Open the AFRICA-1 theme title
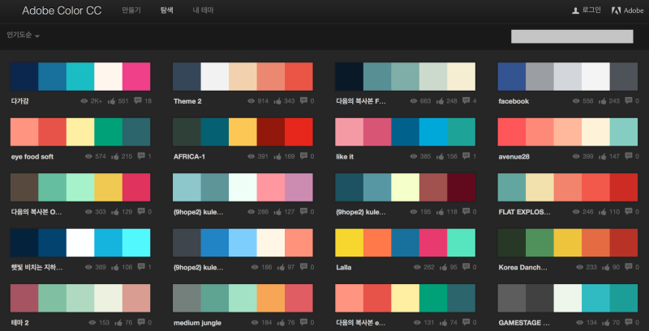649x331 pixels. pos(189,157)
